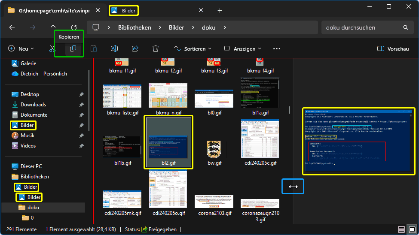Expand the Neu new item dropdown

point(20,49)
